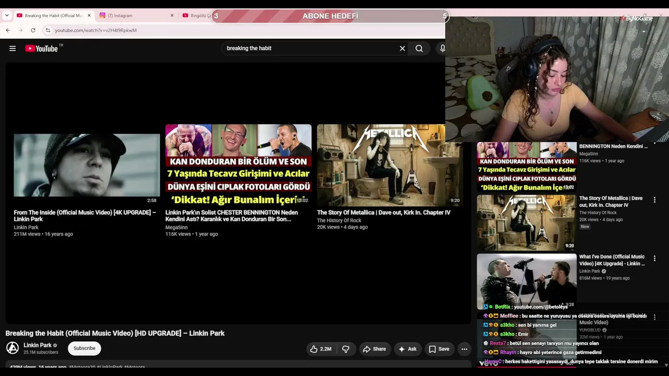
Task: Switch to the Breaking the Habit tab
Action: [x=54, y=16]
